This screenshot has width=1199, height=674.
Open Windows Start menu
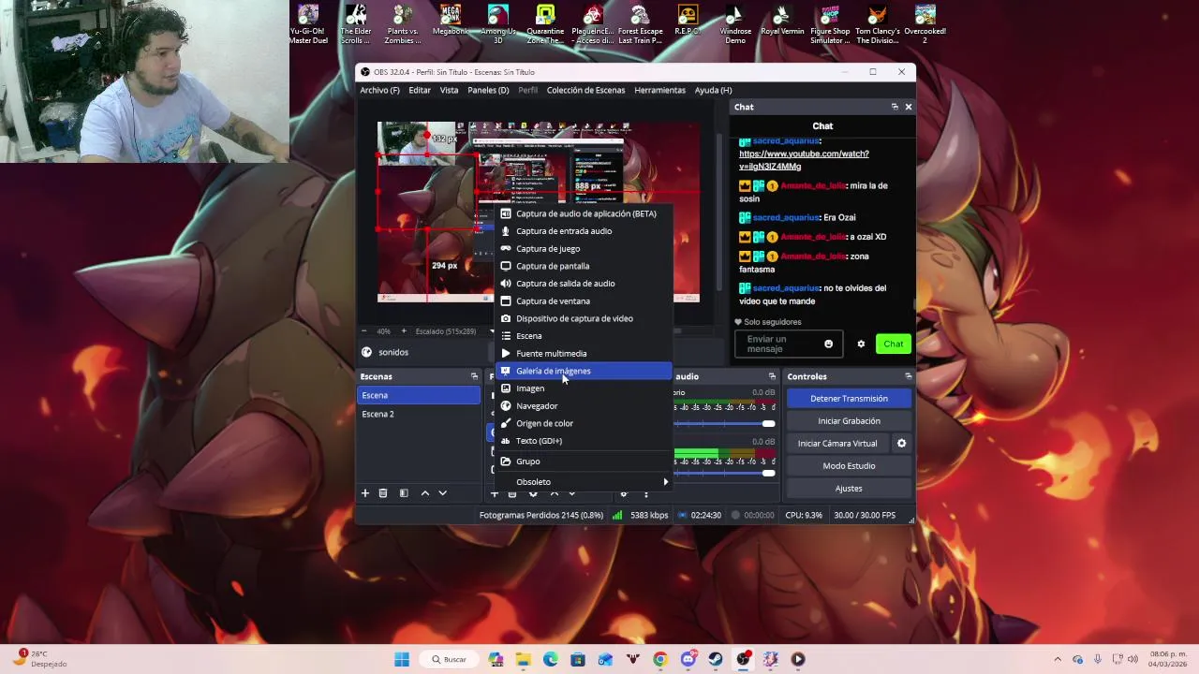(402, 659)
